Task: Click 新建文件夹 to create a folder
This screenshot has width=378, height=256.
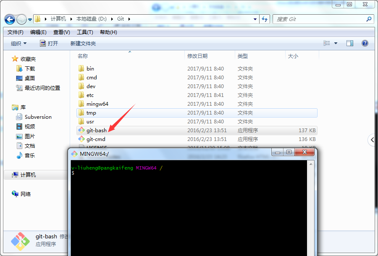Action: [83, 43]
